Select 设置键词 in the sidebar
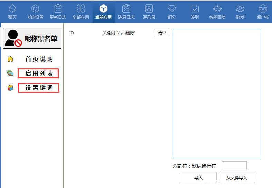272x188 pixels. click(38, 88)
